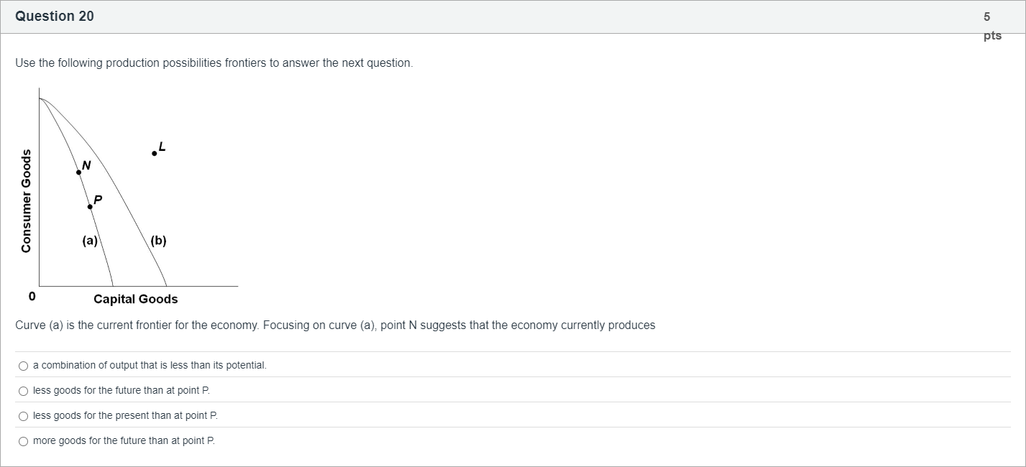Click the dot for point L on the graph
Screen dimensions: 1026x467
click(x=154, y=154)
